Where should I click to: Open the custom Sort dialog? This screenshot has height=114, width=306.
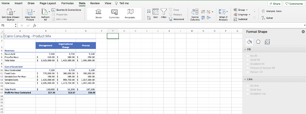(x=155, y=13)
